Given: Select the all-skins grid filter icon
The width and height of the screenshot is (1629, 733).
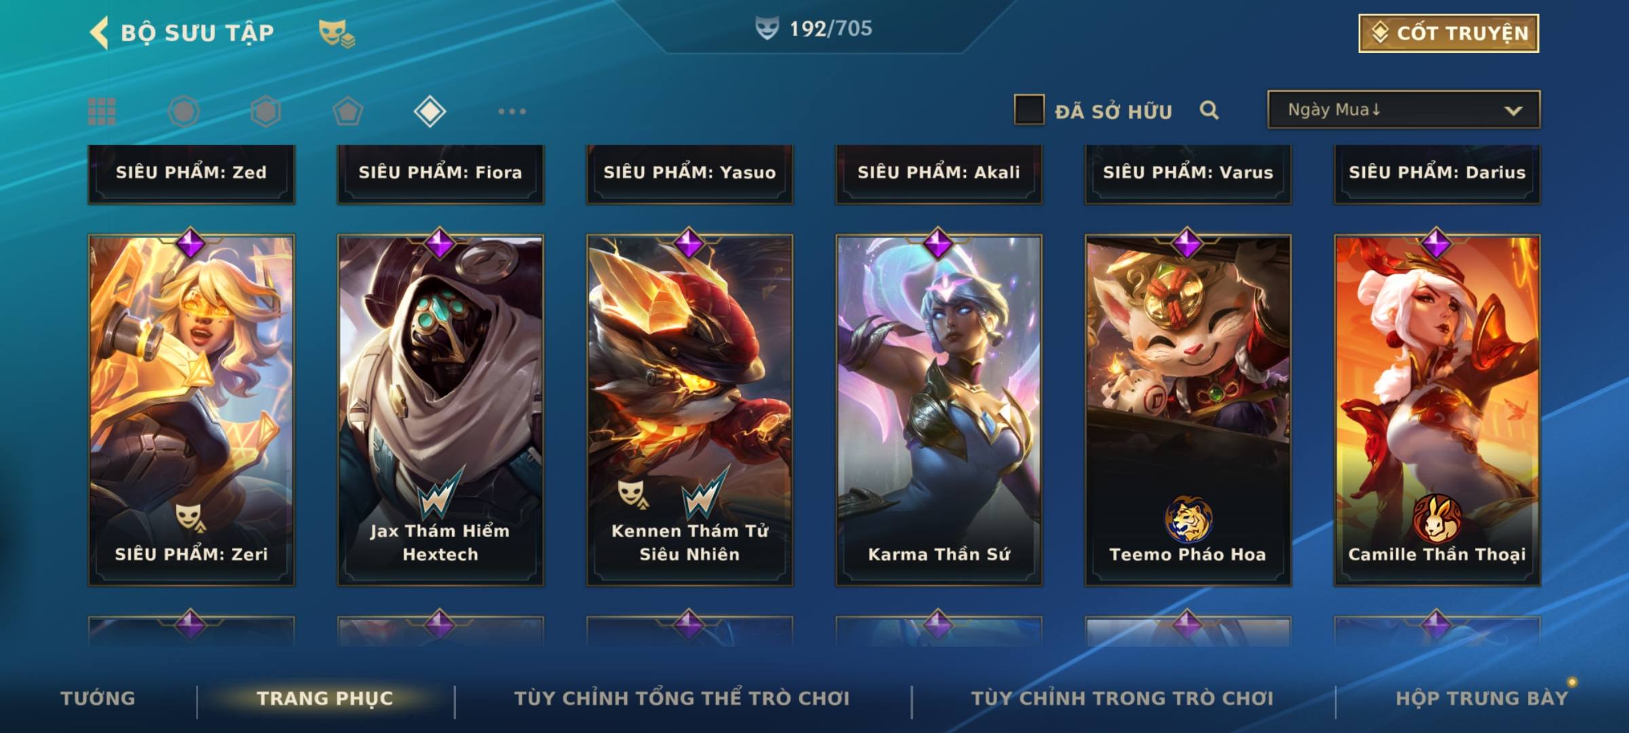Looking at the screenshot, I should [x=102, y=111].
